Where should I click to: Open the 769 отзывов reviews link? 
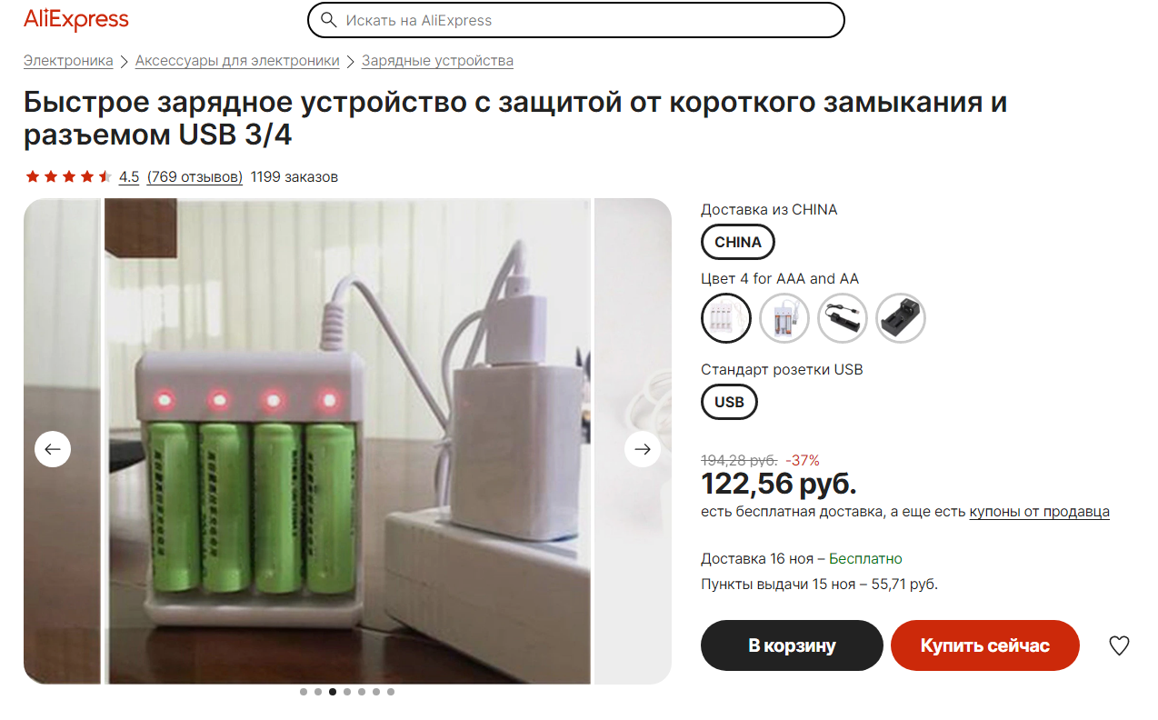coord(195,176)
